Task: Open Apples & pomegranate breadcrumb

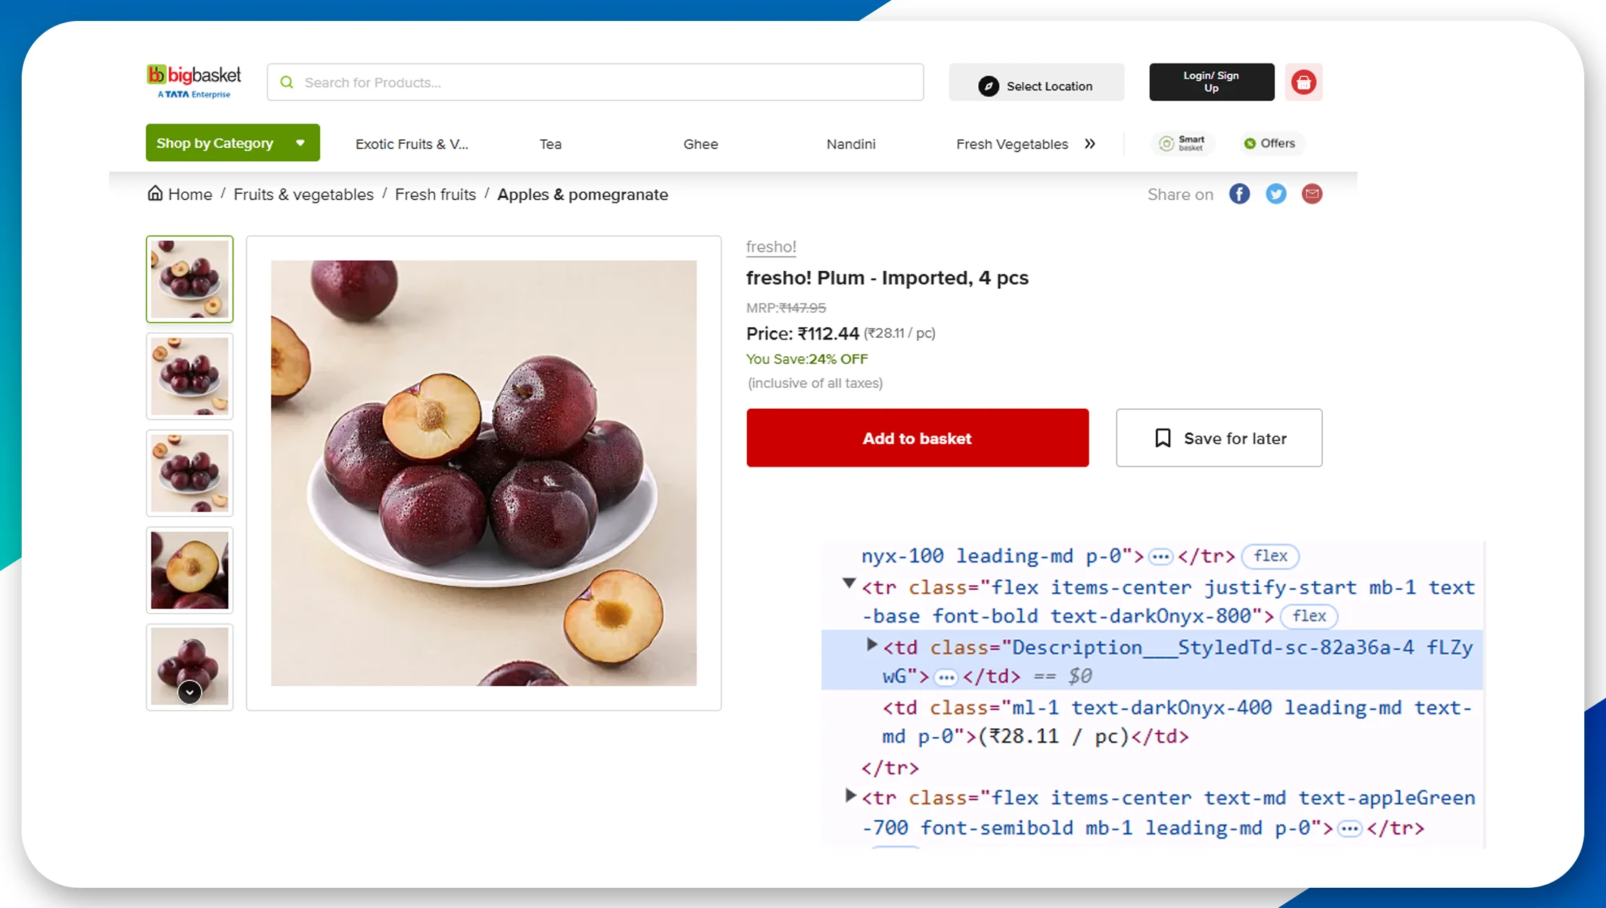Action: pos(582,194)
